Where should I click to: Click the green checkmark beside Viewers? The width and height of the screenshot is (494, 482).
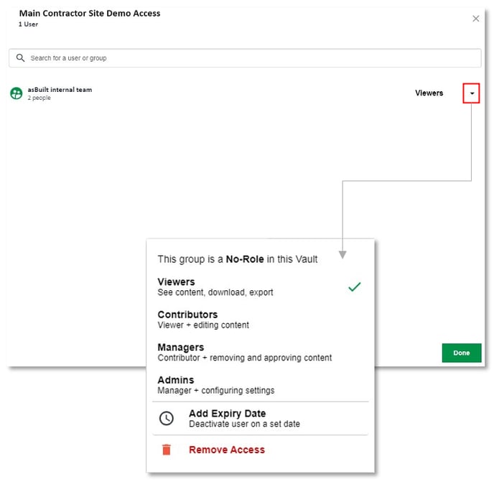[355, 287]
